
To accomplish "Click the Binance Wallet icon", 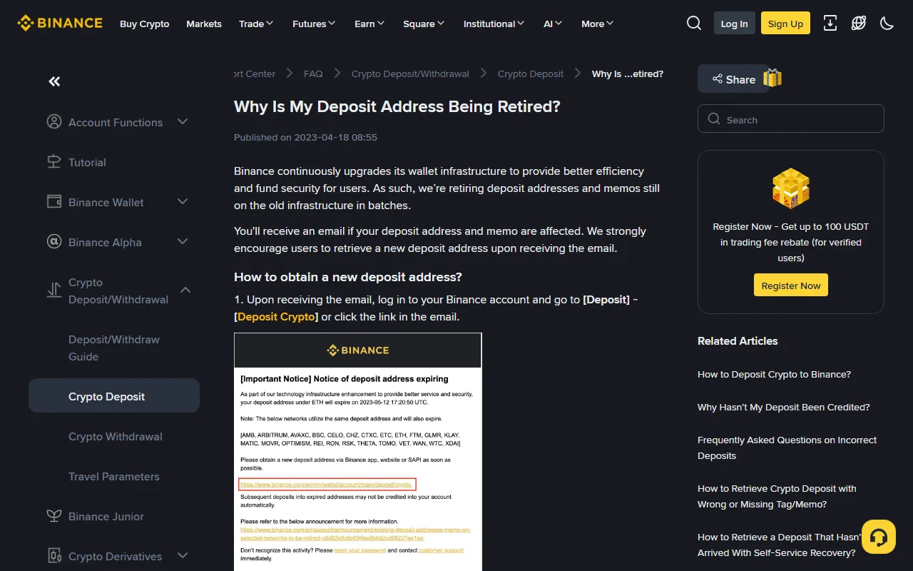I will click(x=54, y=202).
